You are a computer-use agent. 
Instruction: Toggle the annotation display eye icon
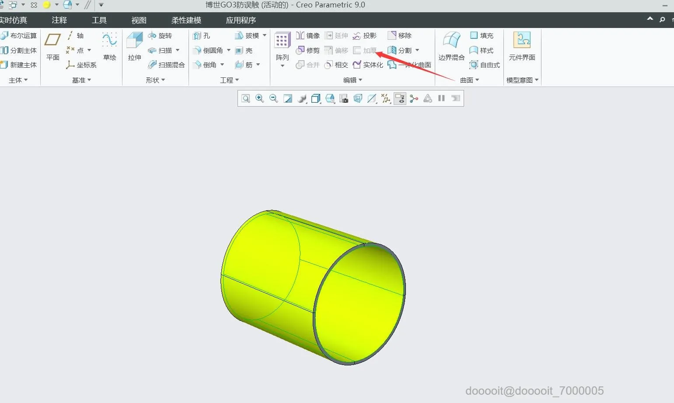(x=400, y=98)
